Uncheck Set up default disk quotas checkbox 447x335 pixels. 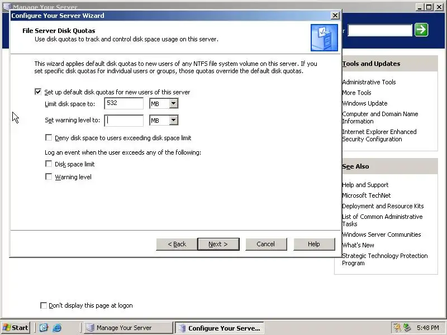(x=38, y=92)
